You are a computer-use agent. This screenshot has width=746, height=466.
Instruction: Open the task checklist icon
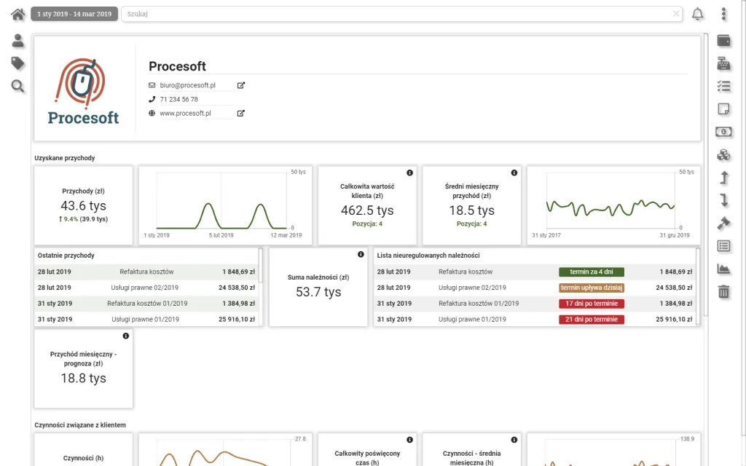point(723,86)
